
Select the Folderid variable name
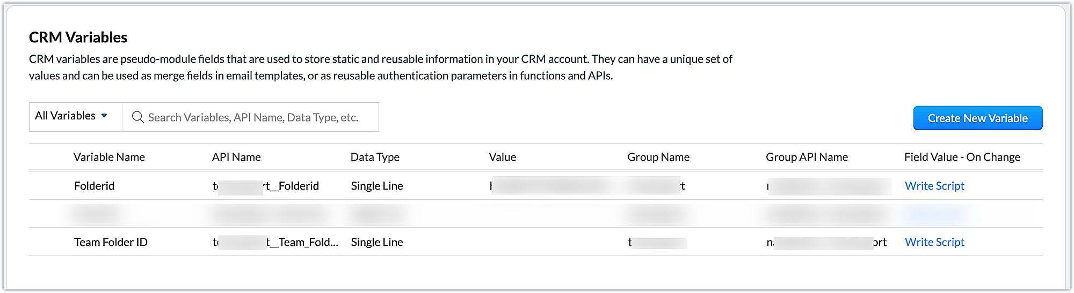point(95,186)
